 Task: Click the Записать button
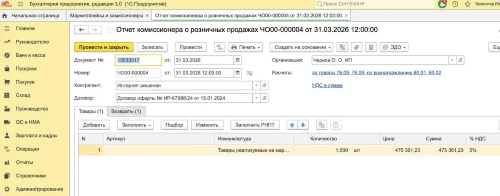[x=152, y=47]
